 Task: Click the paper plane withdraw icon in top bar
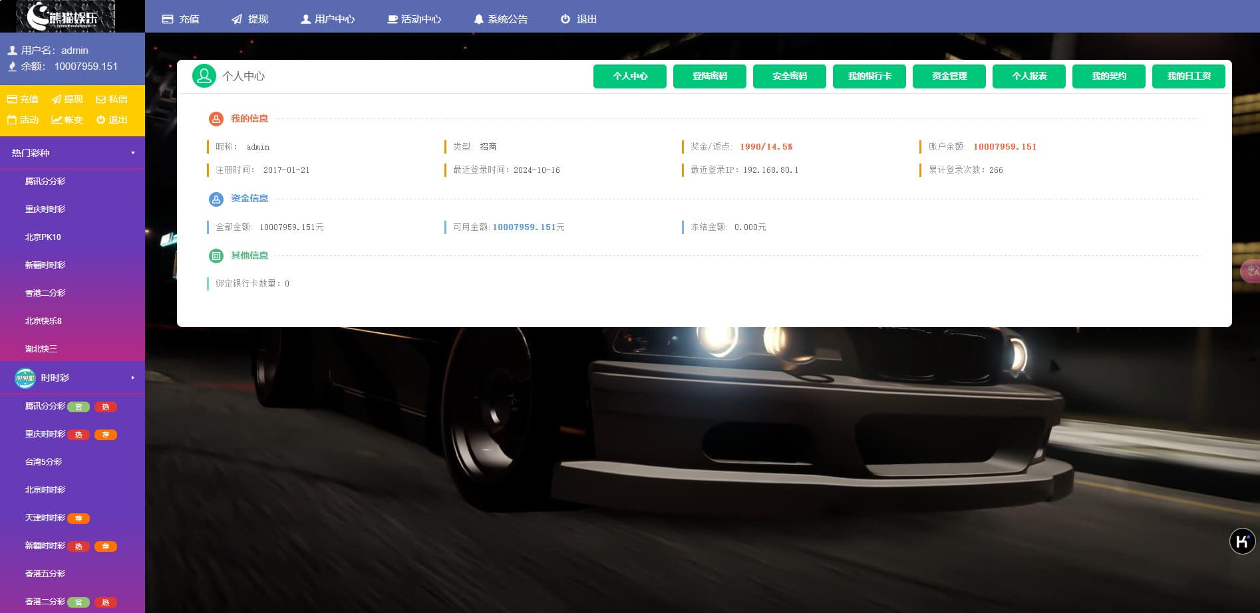(237, 19)
